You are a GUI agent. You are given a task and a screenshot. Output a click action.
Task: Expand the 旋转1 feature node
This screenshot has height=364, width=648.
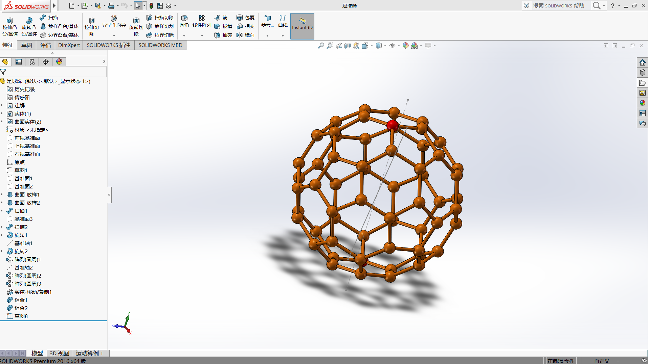point(2,235)
